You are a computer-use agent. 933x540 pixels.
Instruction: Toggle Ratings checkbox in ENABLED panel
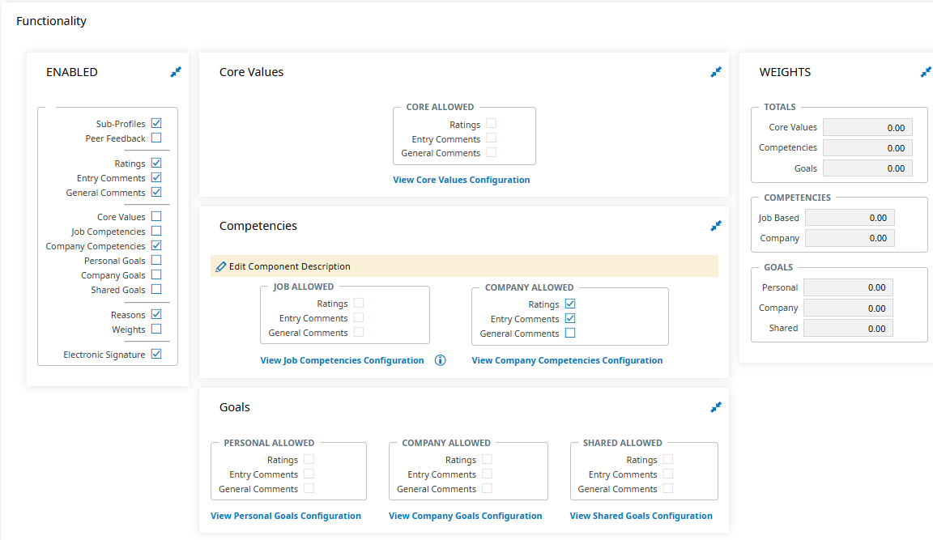[x=156, y=163]
